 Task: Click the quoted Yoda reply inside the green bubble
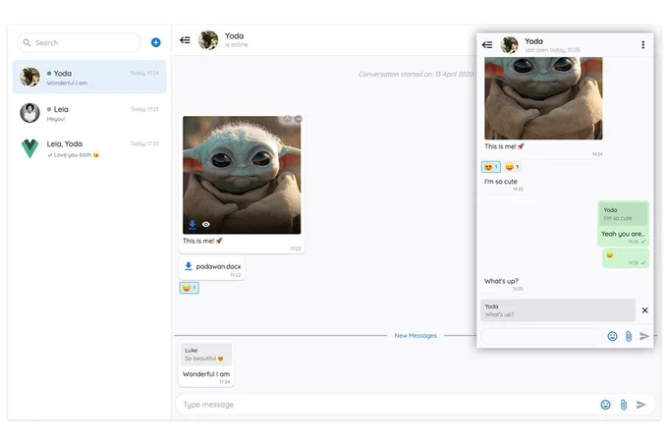pyautogui.click(x=623, y=214)
